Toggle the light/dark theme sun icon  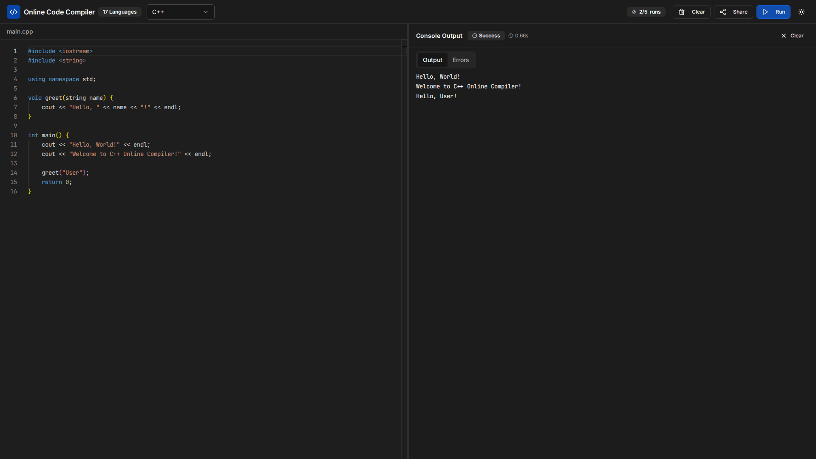[x=802, y=12]
